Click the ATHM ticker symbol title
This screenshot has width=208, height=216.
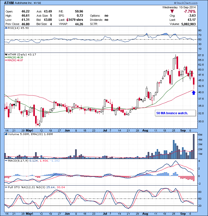tap(9, 3)
